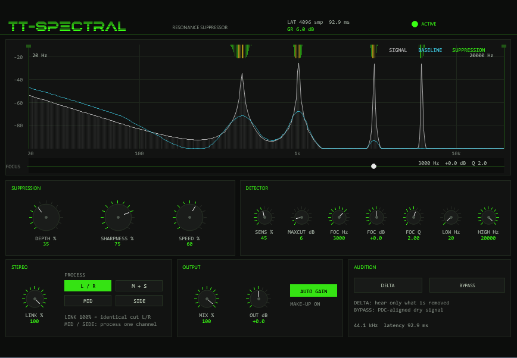Click the BASELINE legend label
Screen dimensions: 517x358
(430, 50)
